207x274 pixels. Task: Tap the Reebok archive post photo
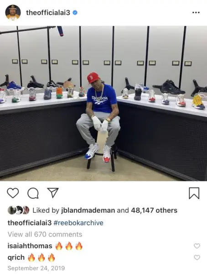coord(103,104)
